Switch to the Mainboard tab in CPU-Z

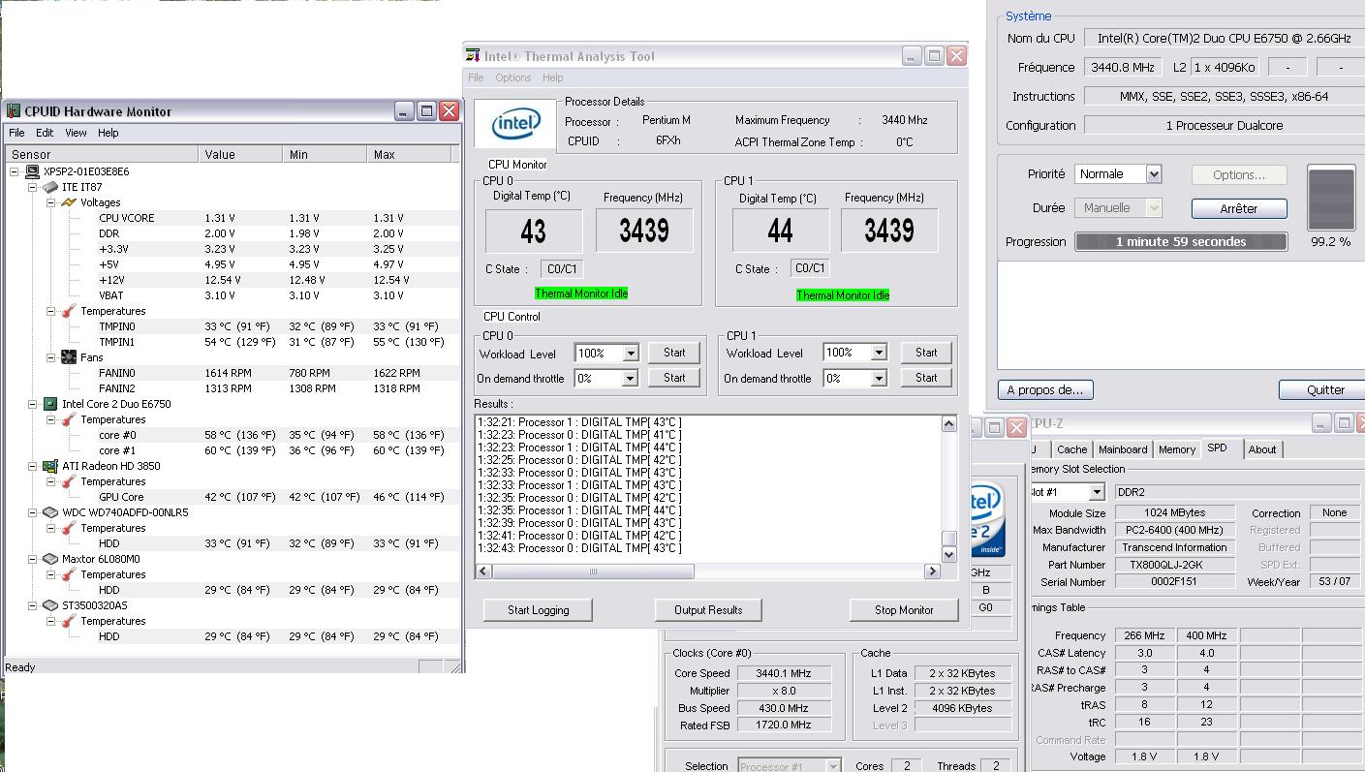click(1123, 449)
